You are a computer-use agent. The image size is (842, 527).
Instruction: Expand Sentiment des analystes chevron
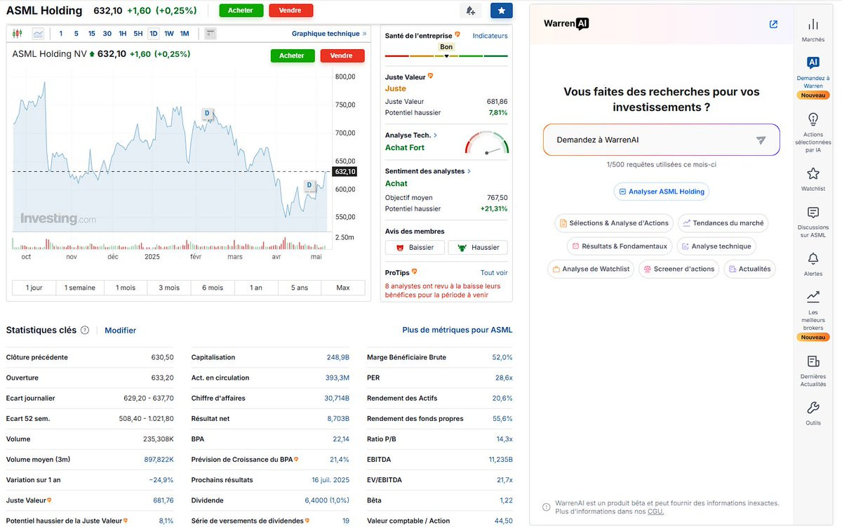(x=469, y=171)
